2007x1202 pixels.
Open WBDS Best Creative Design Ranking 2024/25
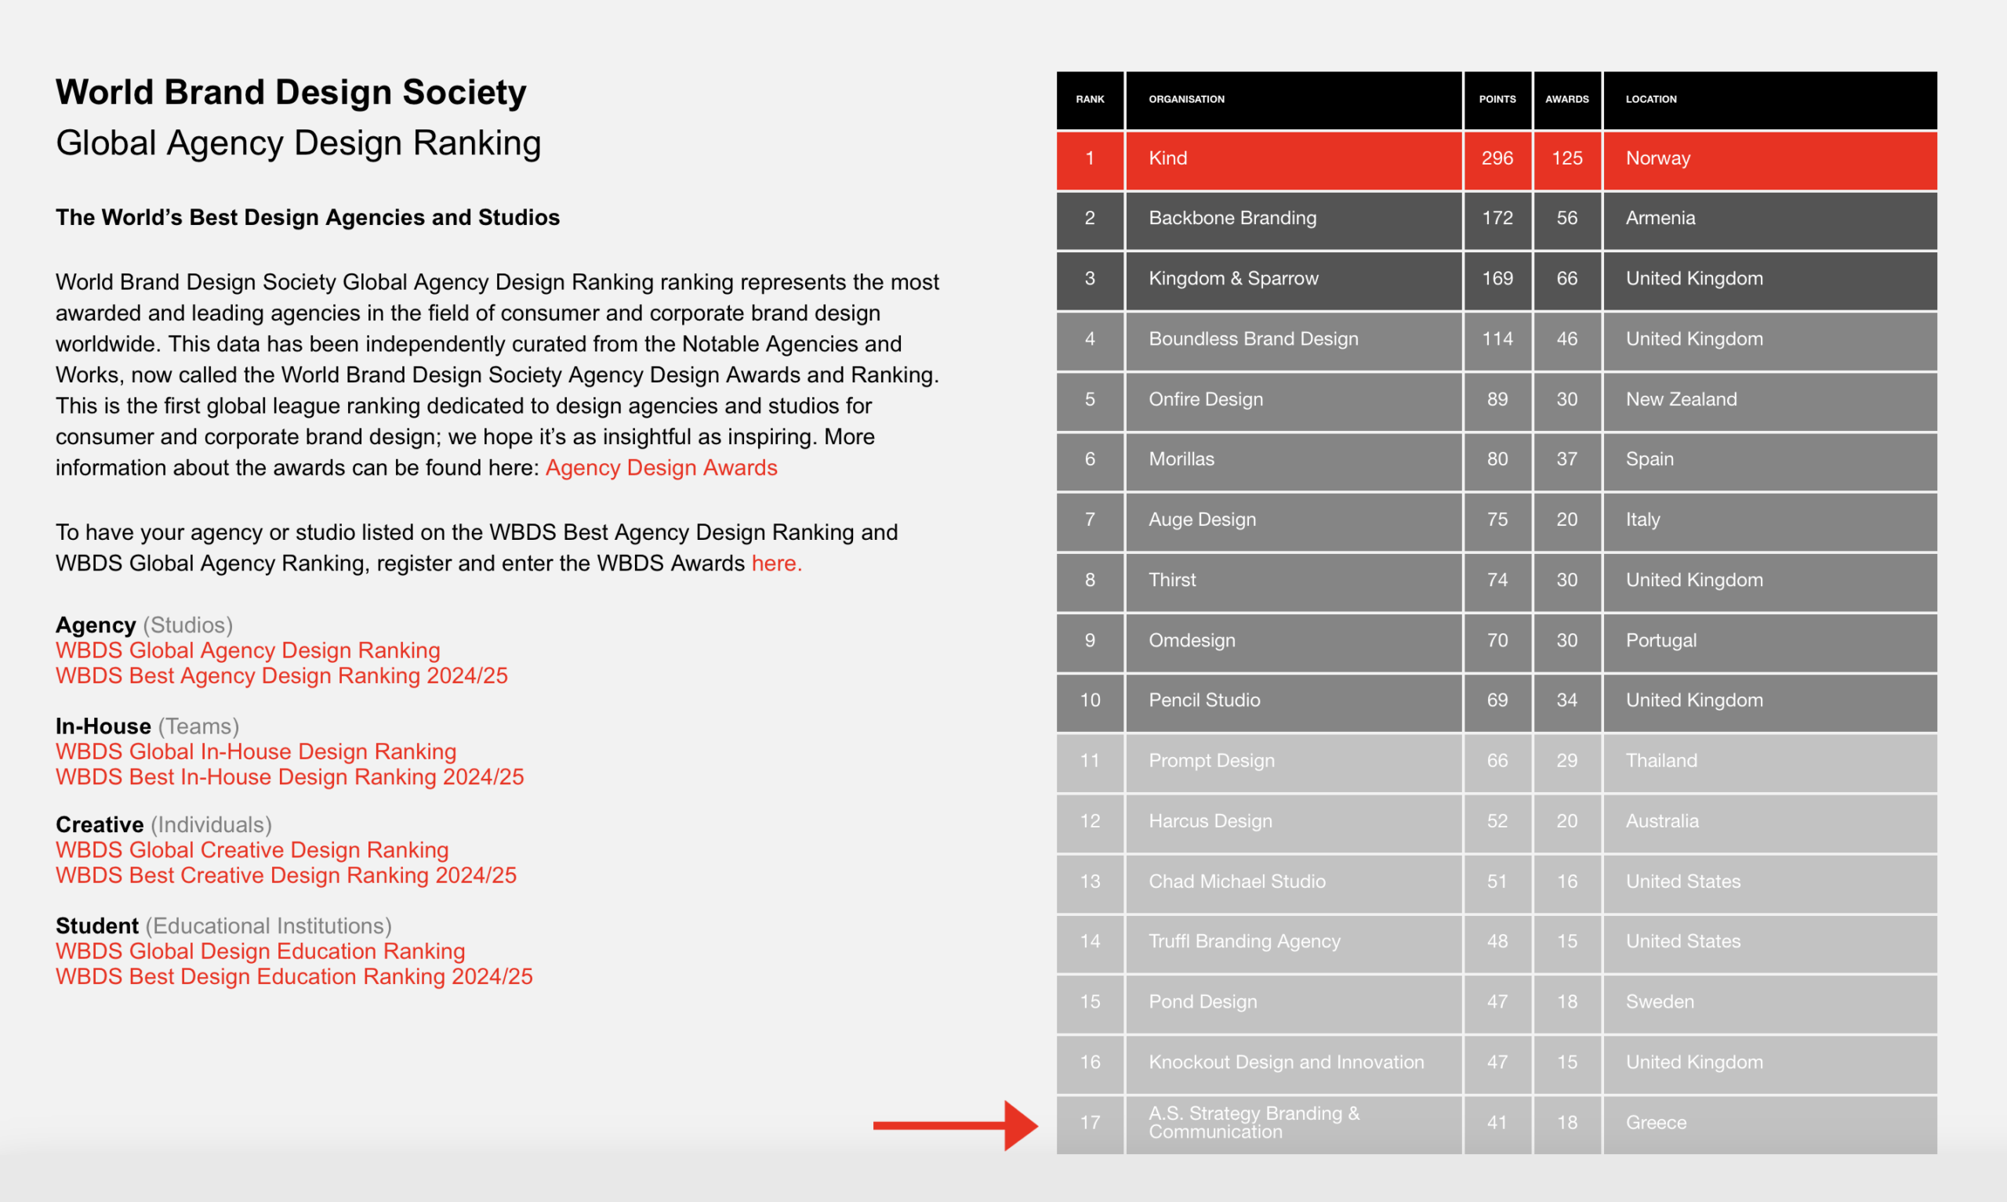[x=286, y=875]
